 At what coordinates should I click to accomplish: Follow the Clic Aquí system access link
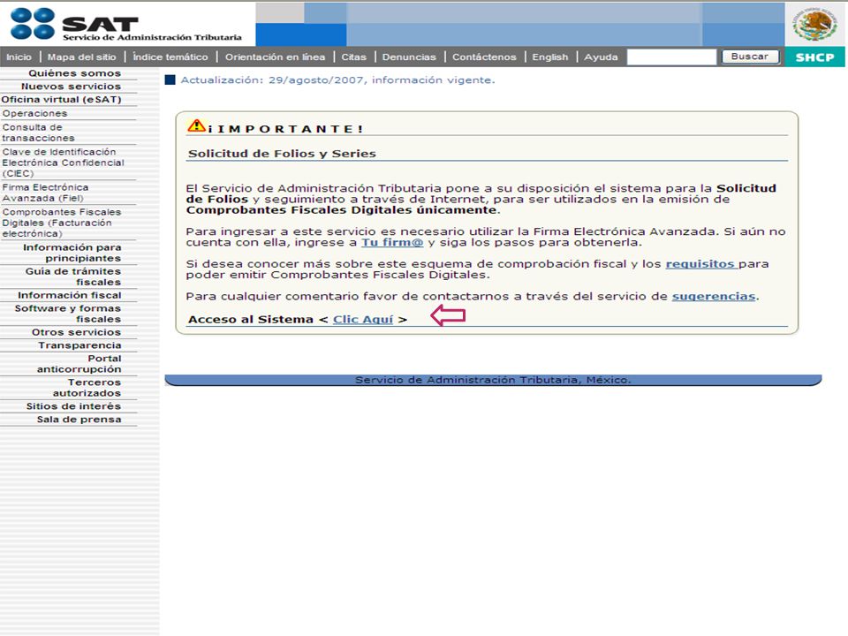tap(363, 319)
